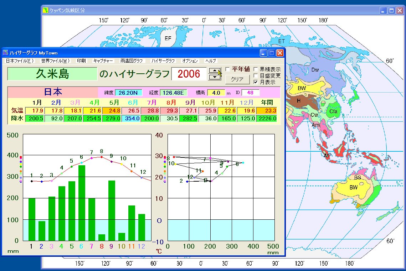Click annual precipitation total 2226.0
Image resolution: width=406 pixels, height=271 pixels.
click(266, 119)
